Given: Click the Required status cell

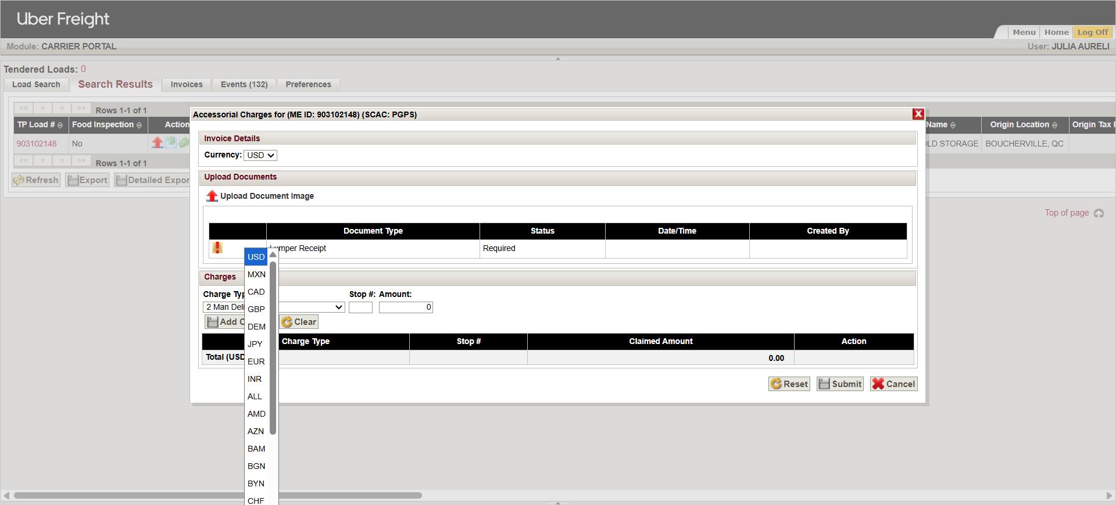Looking at the screenshot, I should pyautogui.click(x=542, y=248).
